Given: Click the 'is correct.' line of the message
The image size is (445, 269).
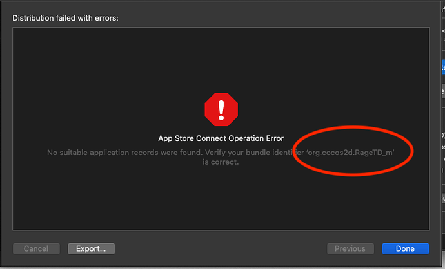Looking at the screenshot, I should click(221, 162).
